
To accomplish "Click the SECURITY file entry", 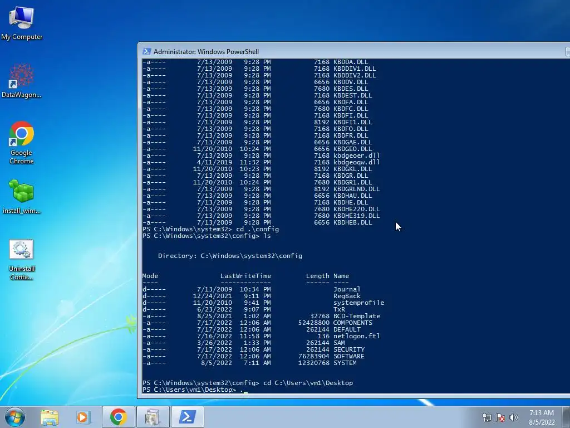I will 349,349.
